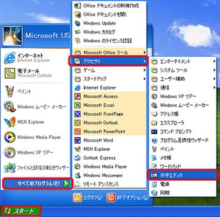Expand エンターテイメント submenu
The height and width of the screenshot is (217, 220).
[x=182, y=61]
